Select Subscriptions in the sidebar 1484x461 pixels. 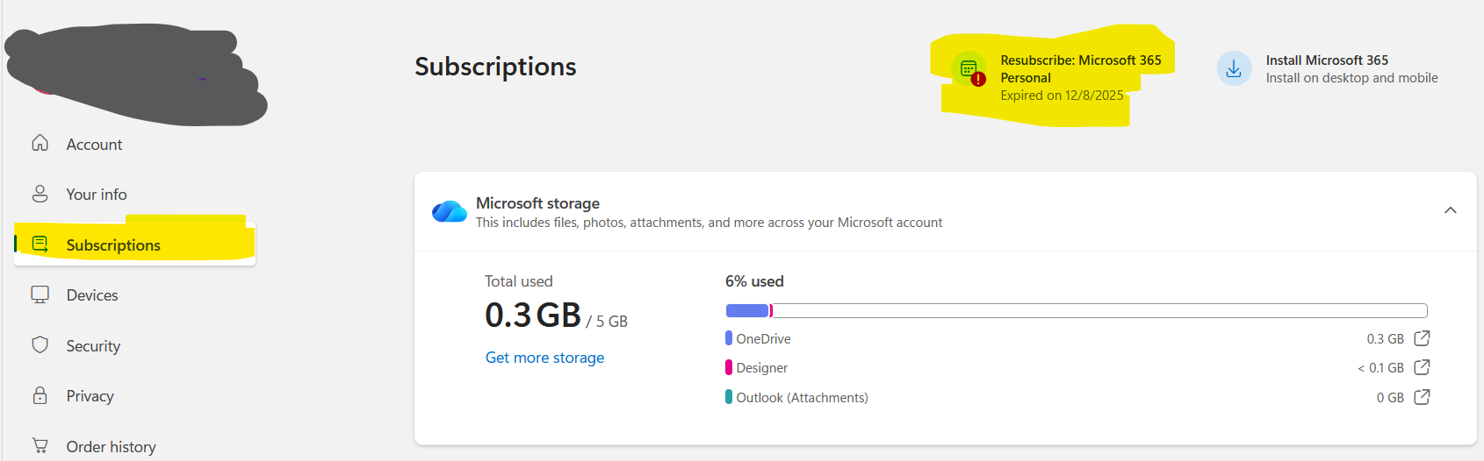(x=113, y=245)
